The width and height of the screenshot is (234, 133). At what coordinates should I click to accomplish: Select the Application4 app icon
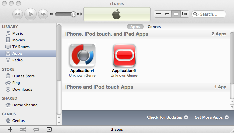(x=82, y=55)
